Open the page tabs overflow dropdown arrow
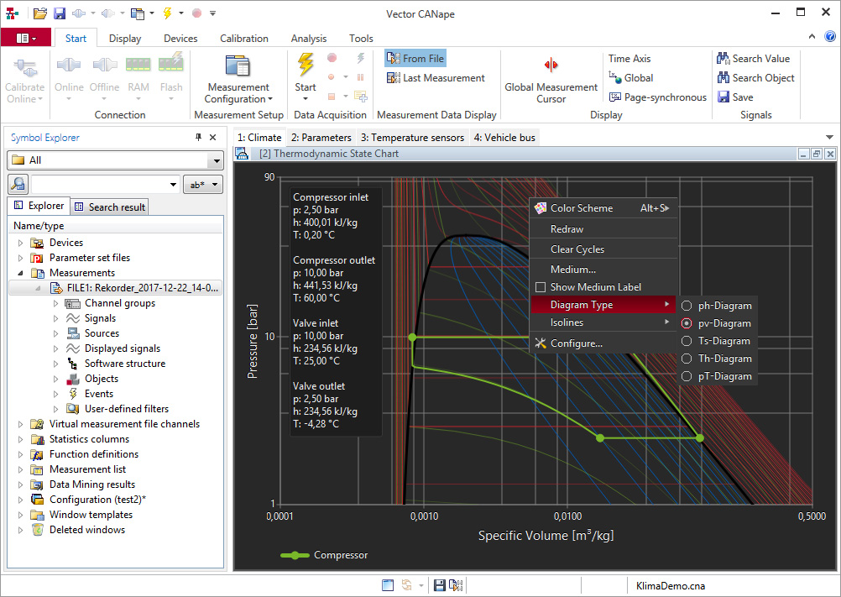Screen dimensions: 841x597 (x=829, y=138)
